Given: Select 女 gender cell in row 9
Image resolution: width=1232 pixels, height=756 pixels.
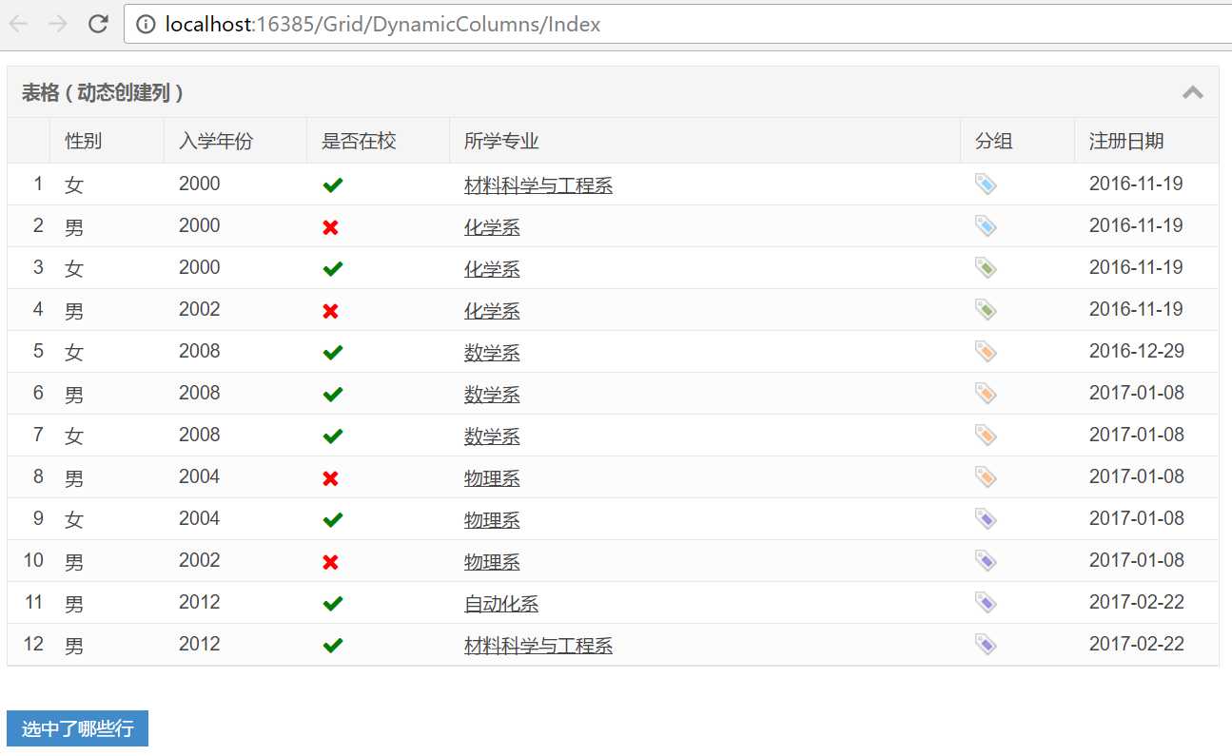Looking at the screenshot, I should [74, 520].
